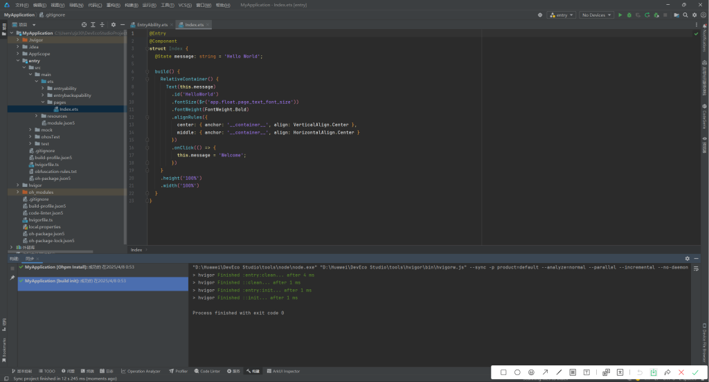Open the No Devices dropdown
Screen dimensions: 709x382
[x=596, y=15]
